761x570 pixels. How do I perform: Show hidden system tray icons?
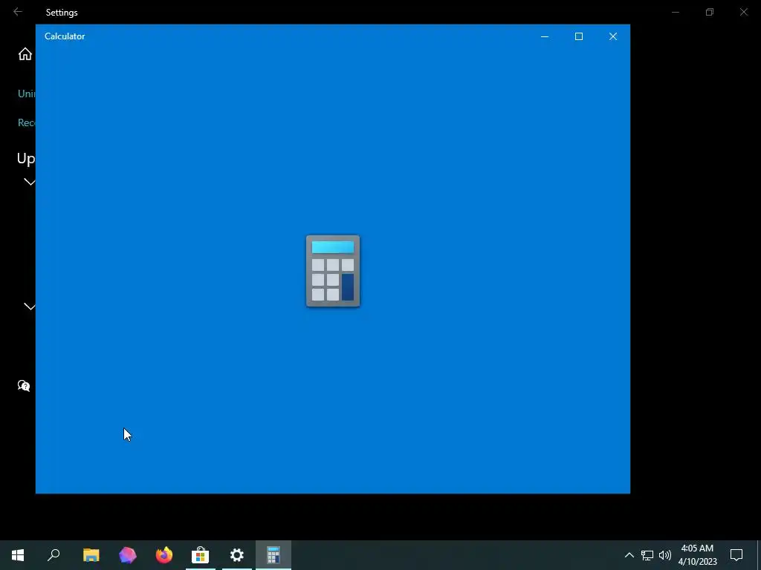coord(629,555)
